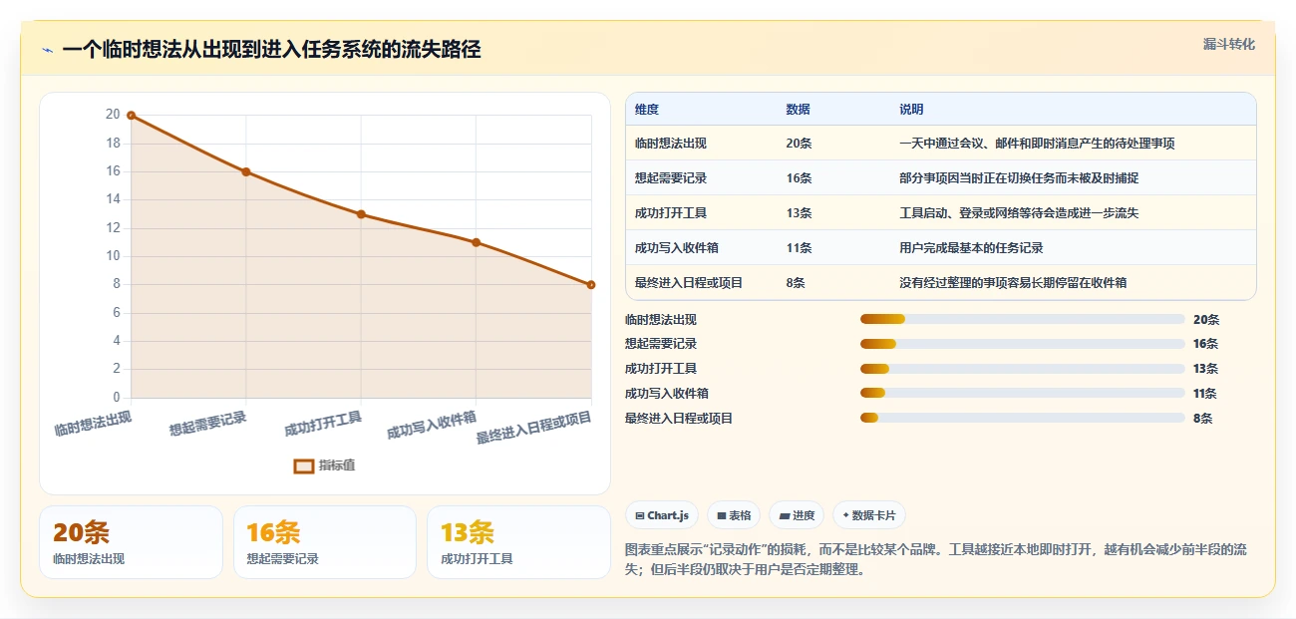
Task: Click the icon in the Chart.js chip
Action: tap(640, 515)
